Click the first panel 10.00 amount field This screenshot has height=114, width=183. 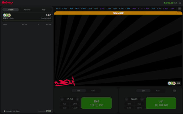click(70, 99)
